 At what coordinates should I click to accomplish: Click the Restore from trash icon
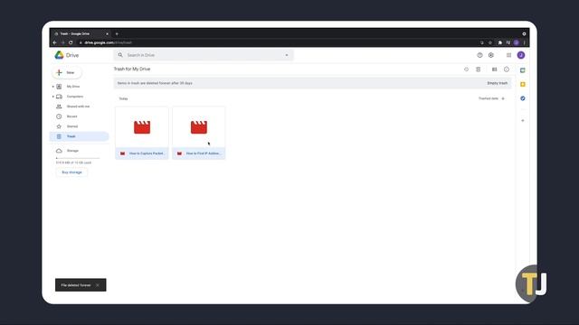(467, 70)
